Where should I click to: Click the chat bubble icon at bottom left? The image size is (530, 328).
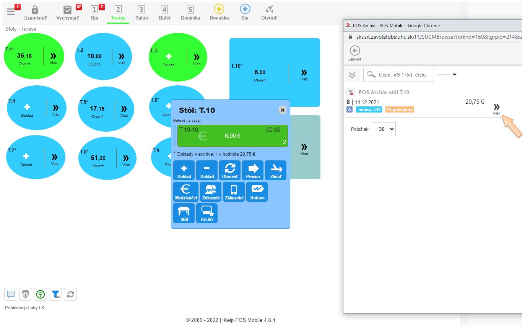(x=11, y=294)
